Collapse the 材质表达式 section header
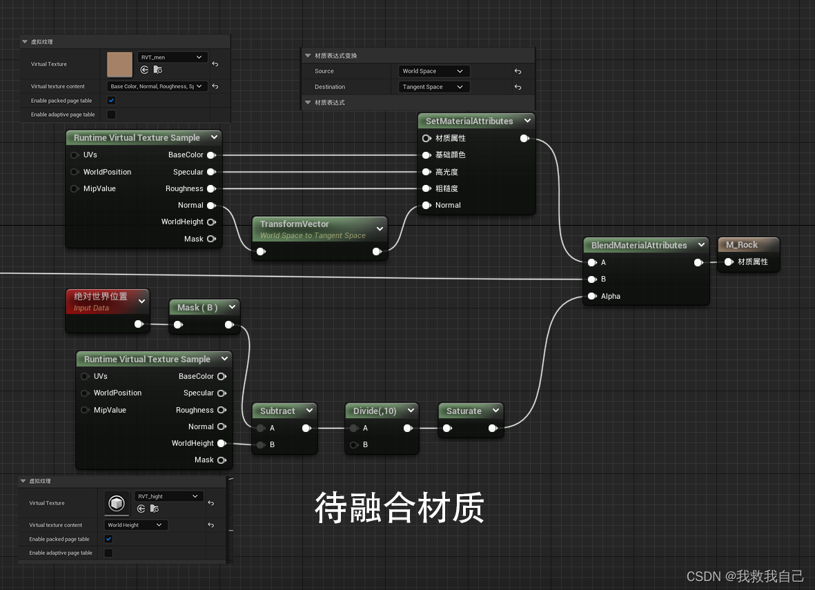Image resolution: width=815 pixels, height=590 pixels. [x=308, y=102]
